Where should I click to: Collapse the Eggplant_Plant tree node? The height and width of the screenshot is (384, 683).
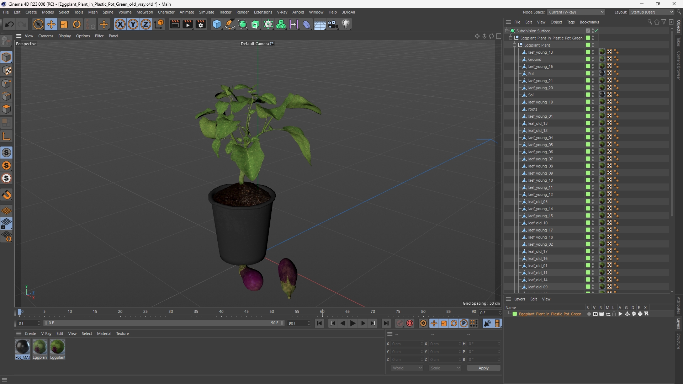pyautogui.click(x=515, y=45)
